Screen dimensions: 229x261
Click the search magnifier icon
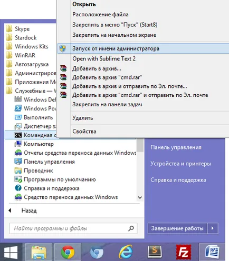point(131,228)
